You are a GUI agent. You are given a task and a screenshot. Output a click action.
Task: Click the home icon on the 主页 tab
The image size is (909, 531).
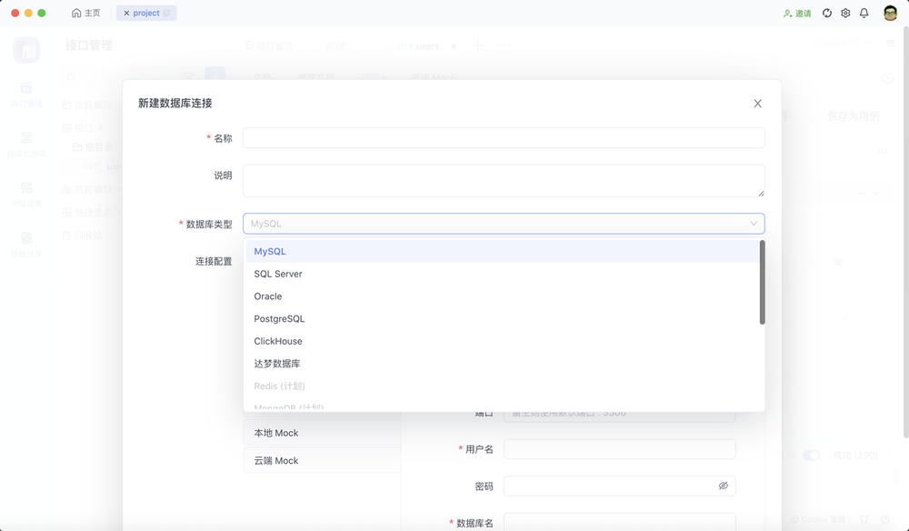[76, 14]
